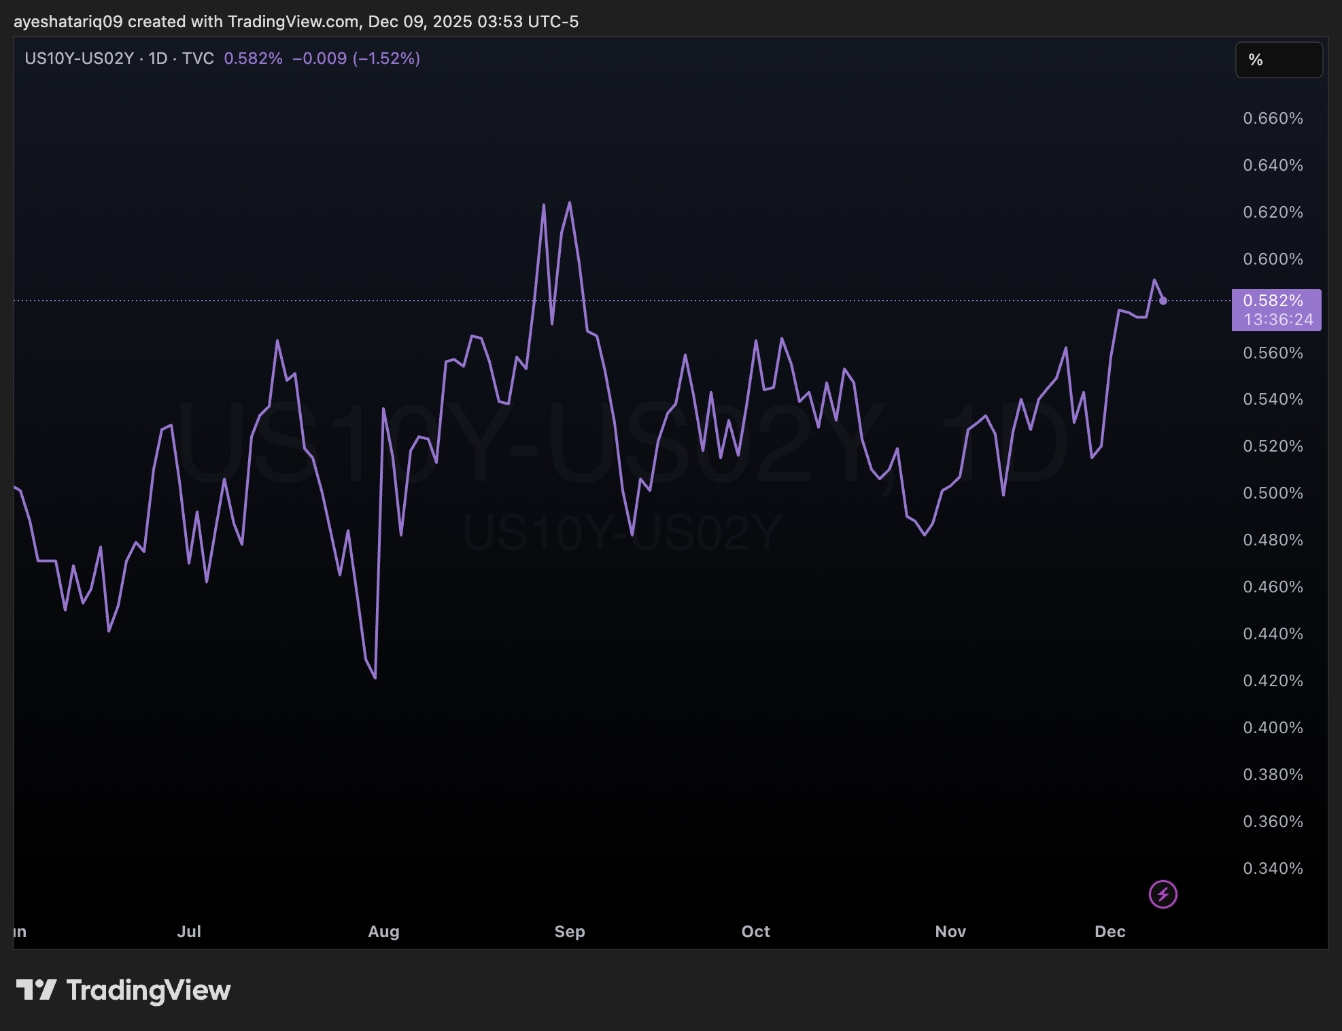Open the % scale unit box
The width and height of the screenshot is (1342, 1031).
[x=1278, y=60]
